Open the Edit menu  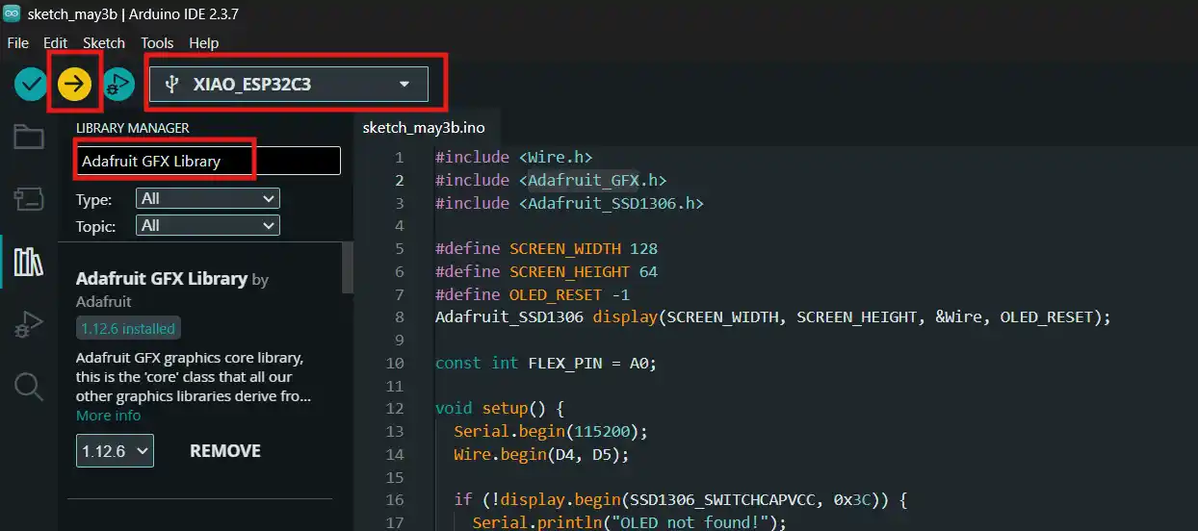[x=56, y=43]
